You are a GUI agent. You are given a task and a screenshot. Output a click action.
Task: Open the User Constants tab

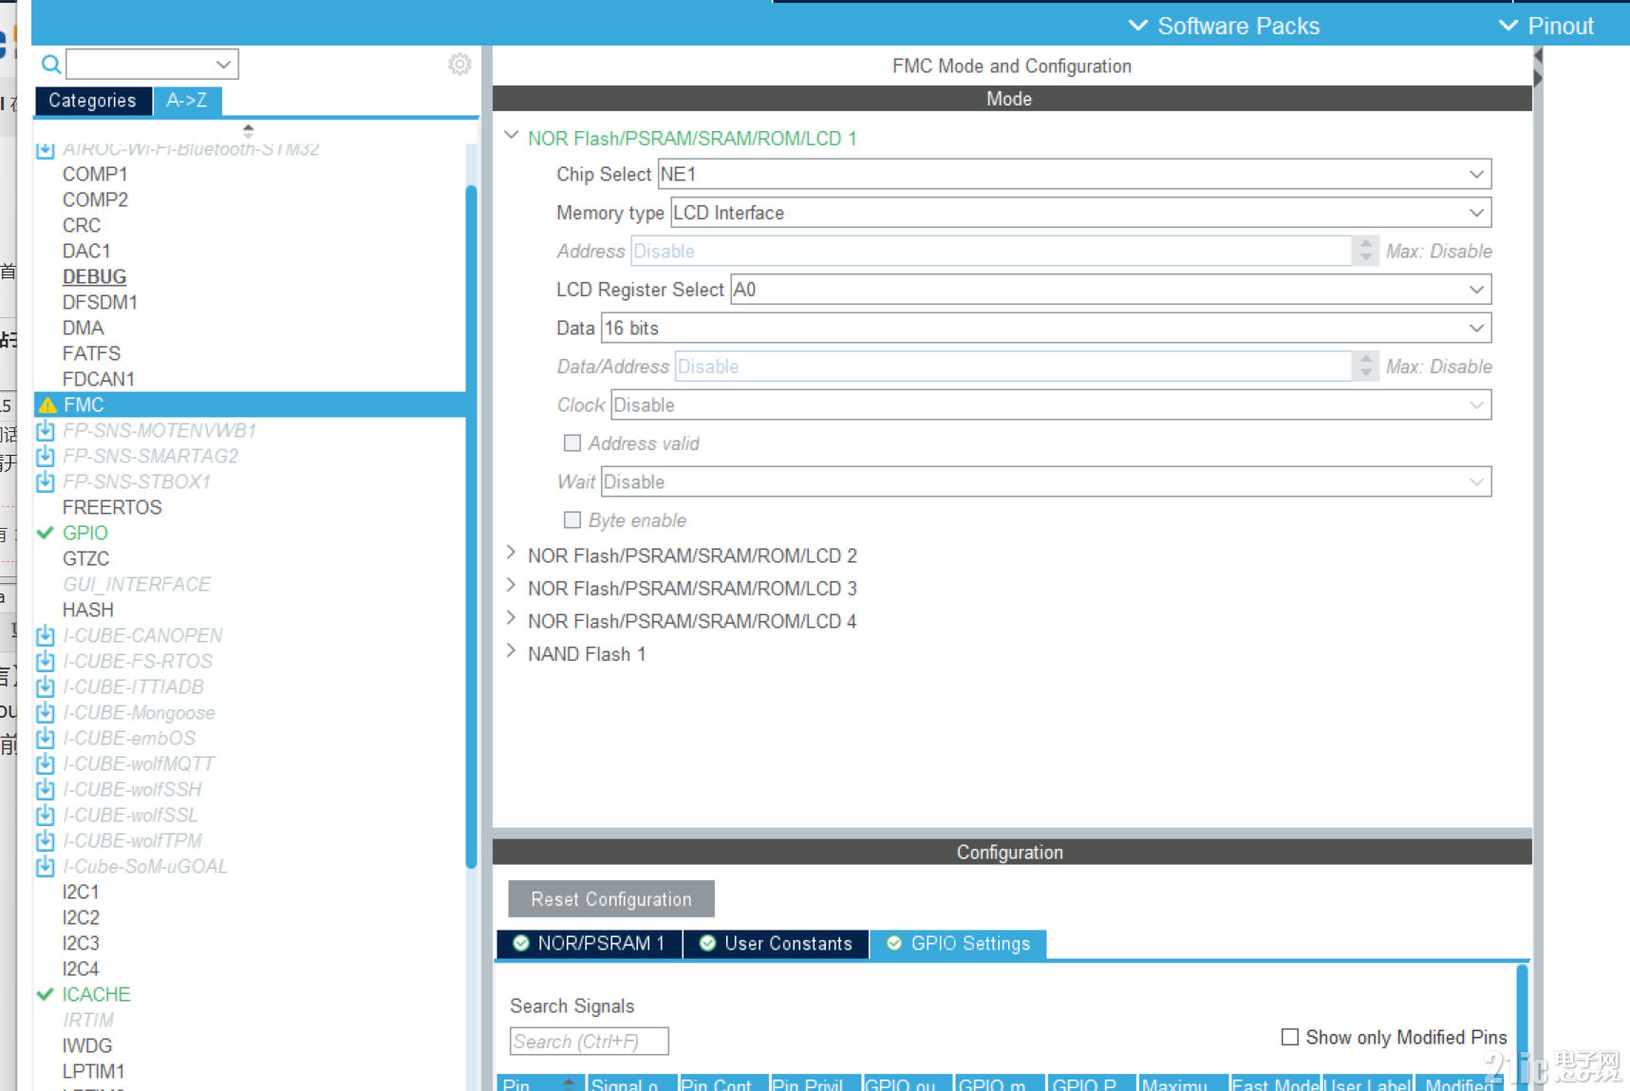click(x=777, y=944)
